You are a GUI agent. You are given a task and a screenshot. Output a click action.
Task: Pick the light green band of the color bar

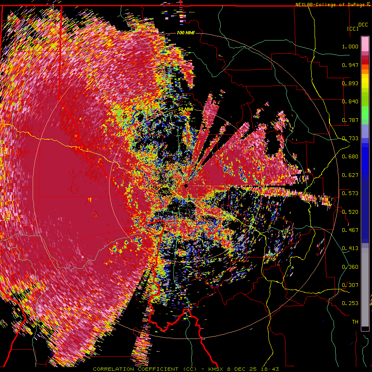click(365, 113)
